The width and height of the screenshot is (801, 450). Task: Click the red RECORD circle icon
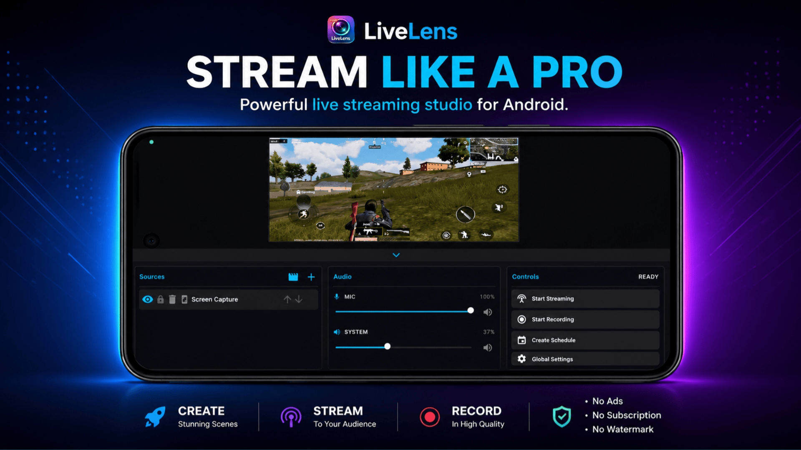click(x=430, y=417)
